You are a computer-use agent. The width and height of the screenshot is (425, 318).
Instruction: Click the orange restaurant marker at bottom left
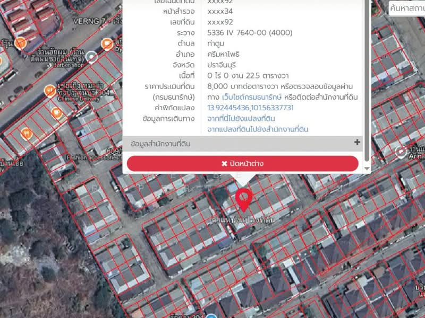pos(25,134)
